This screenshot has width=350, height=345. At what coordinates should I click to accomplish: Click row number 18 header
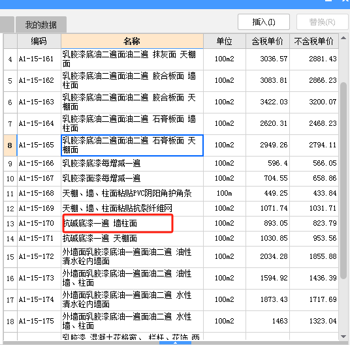tap(10, 322)
